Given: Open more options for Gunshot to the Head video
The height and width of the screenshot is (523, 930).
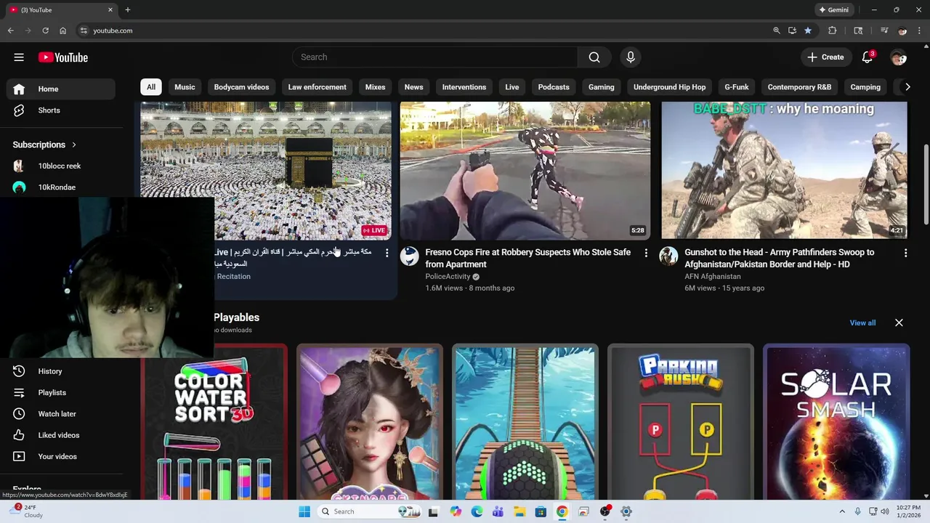Looking at the screenshot, I should tap(905, 253).
